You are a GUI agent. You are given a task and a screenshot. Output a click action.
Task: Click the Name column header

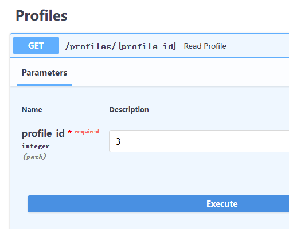click(x=32, y=110)
